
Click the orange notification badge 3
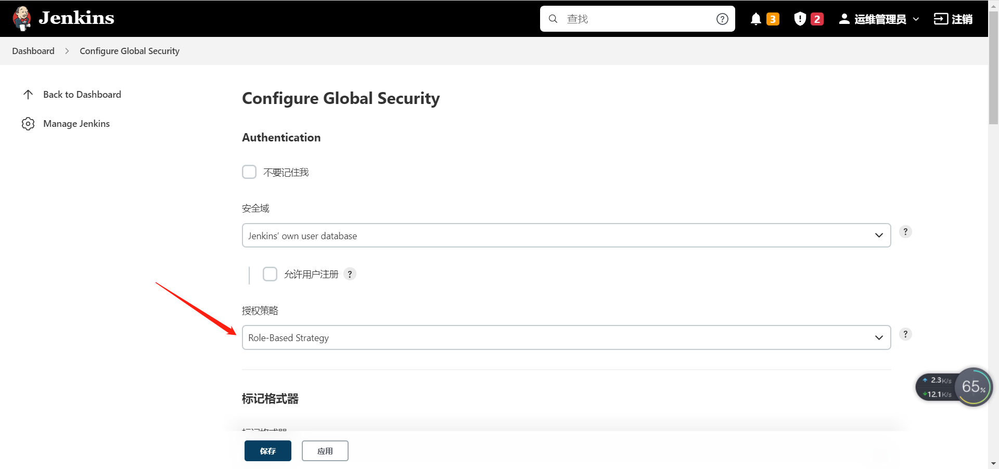(773, 19)
